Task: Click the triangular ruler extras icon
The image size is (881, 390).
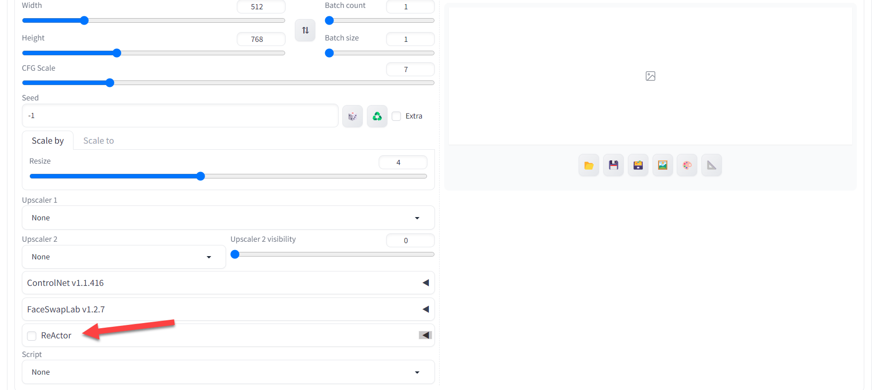Action: [711, 165]
